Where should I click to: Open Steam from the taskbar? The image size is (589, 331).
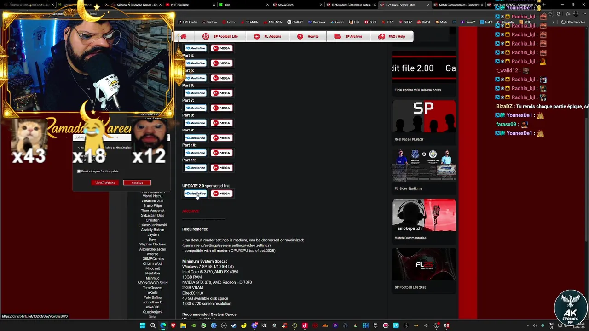(x=234, y=325)
